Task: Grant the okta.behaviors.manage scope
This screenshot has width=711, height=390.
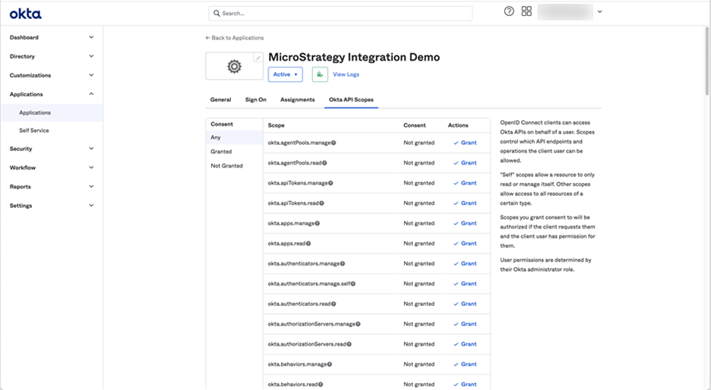Action: 465,364
